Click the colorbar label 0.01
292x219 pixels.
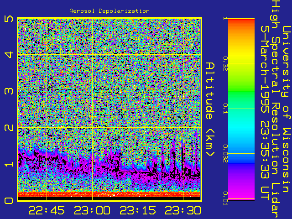225,198
